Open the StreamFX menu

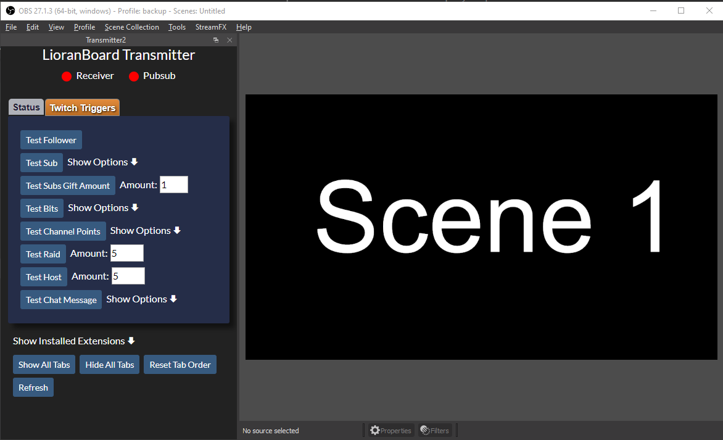coord(211,27)
